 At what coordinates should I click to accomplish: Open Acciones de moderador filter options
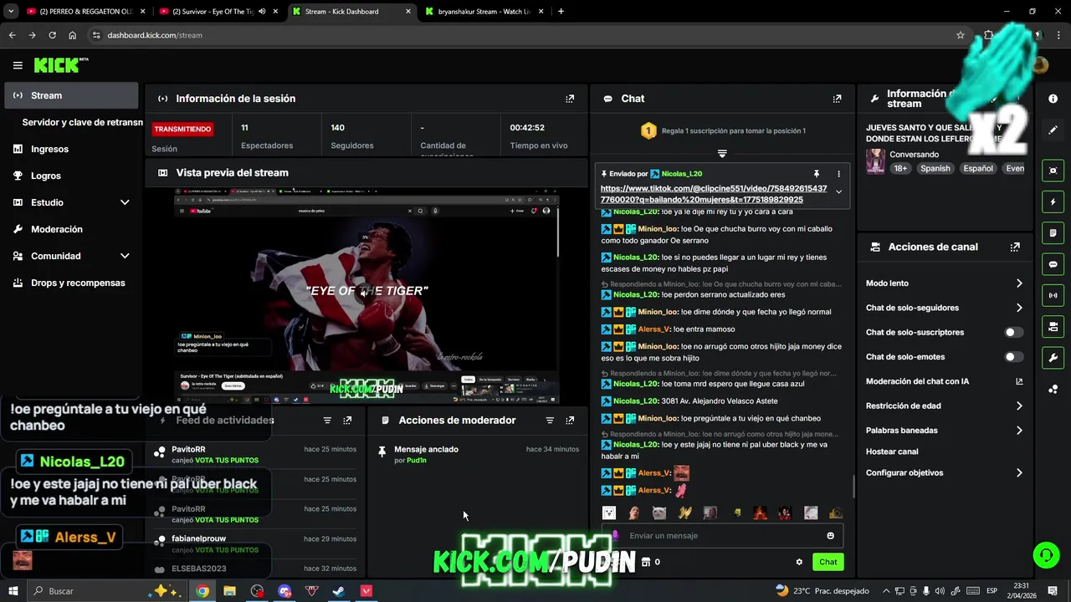550,421
